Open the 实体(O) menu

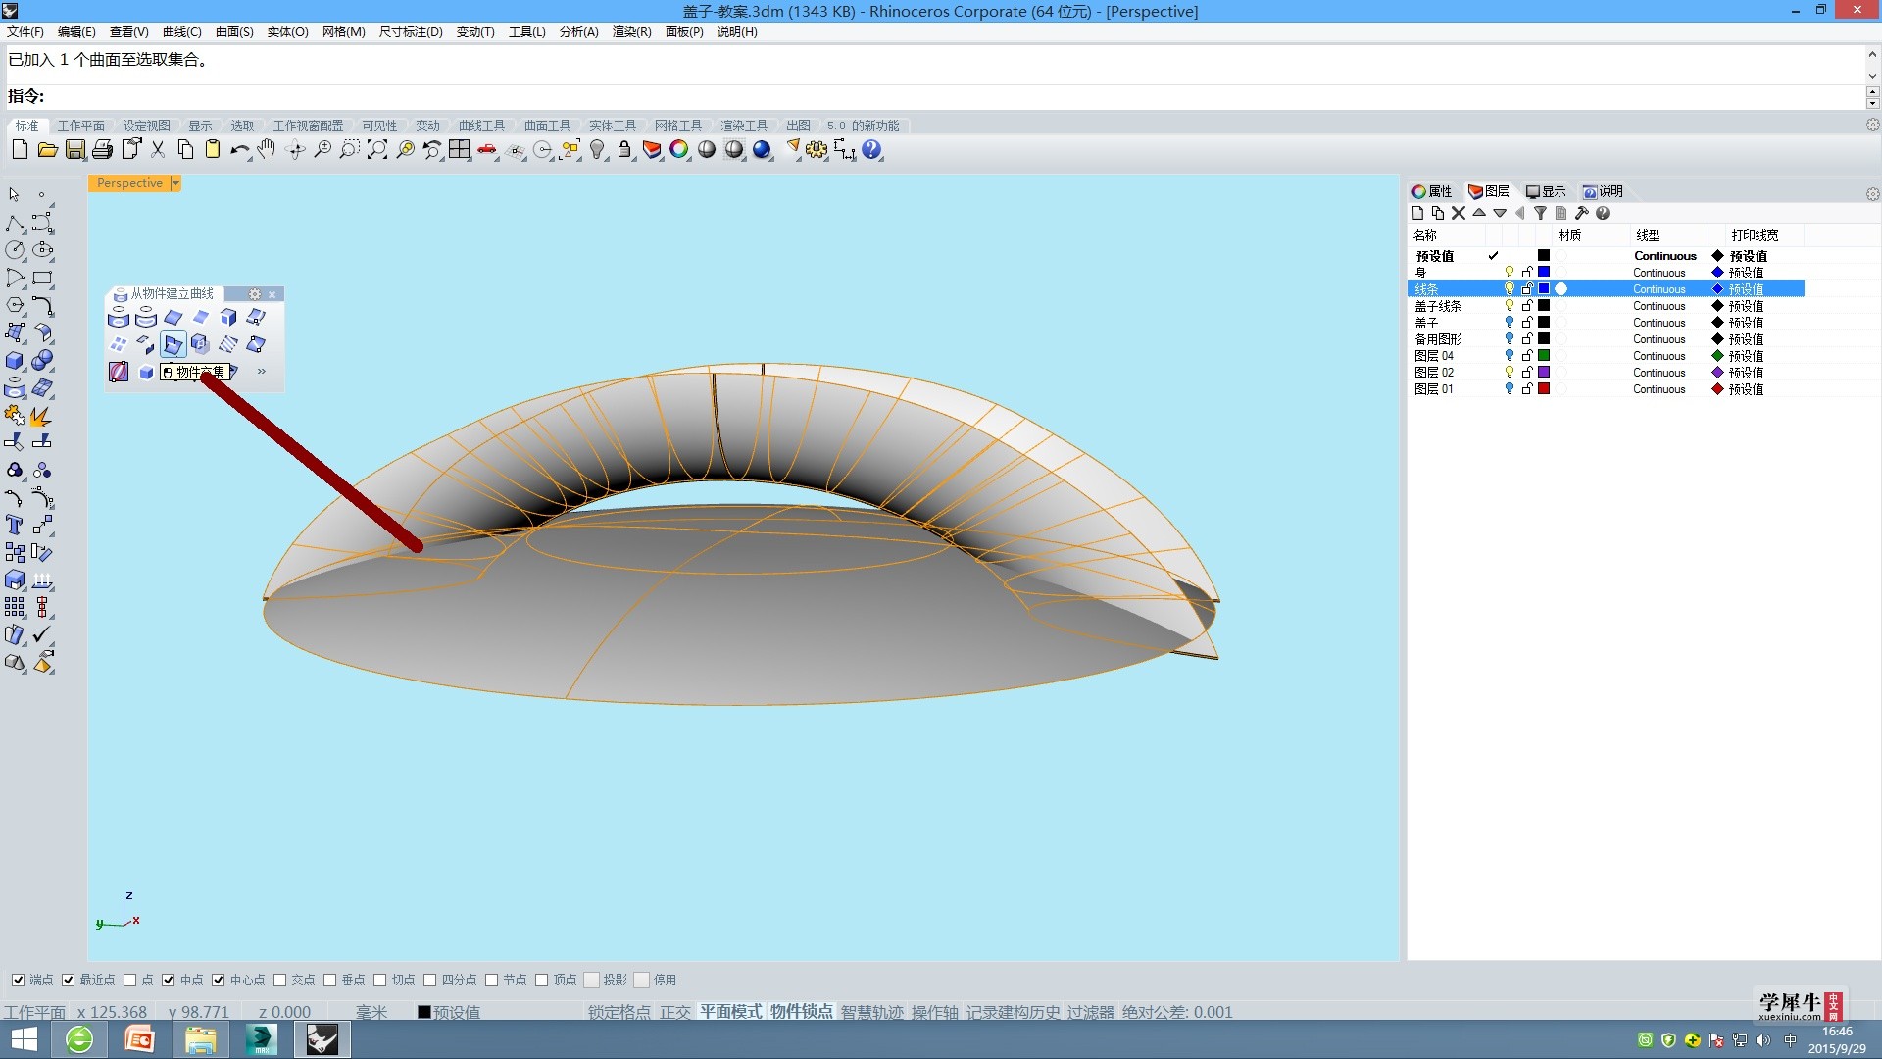coord(287,32)
